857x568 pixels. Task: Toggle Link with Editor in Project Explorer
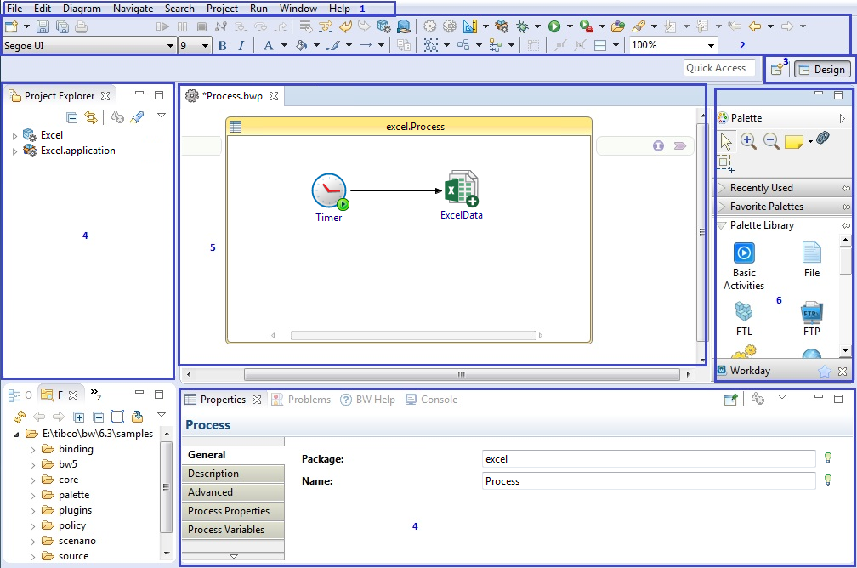coord(90,118)
